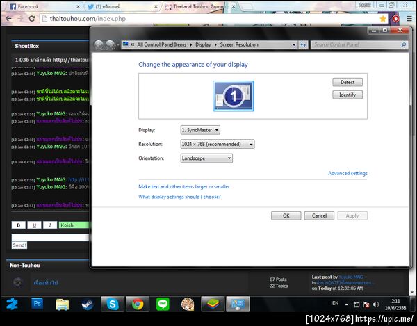Image resolution: width=417 pixels, height=326 pixels.
Task: Open Steam from taskbar
Action: tap(88, 304)
